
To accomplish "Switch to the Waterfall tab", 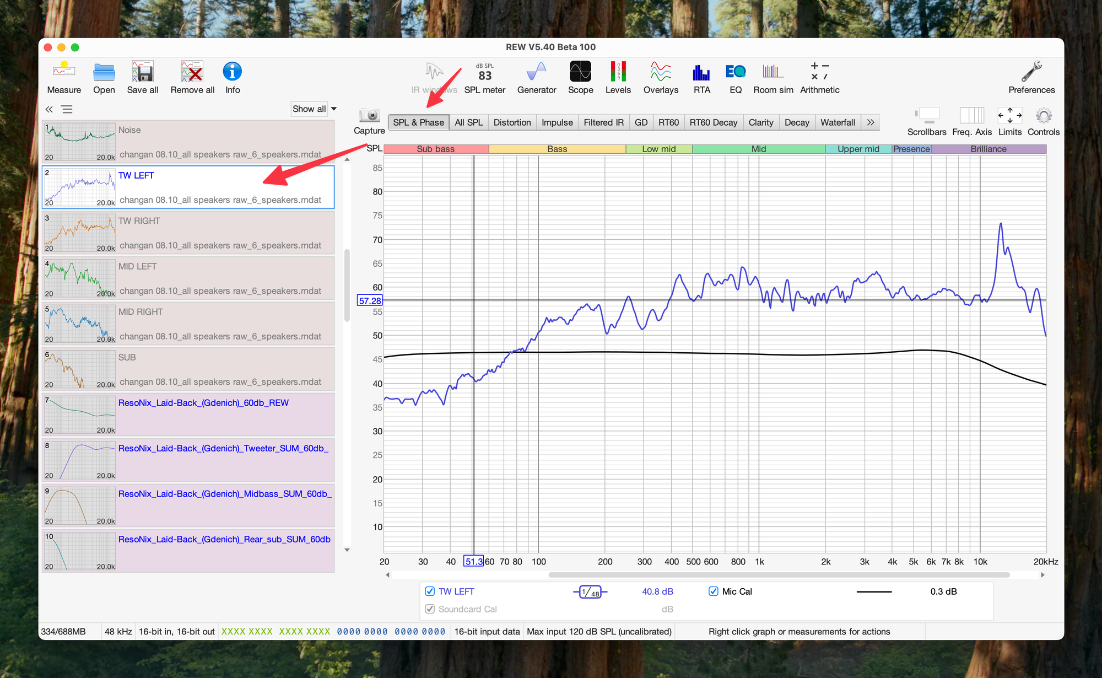I will point(837,122).
